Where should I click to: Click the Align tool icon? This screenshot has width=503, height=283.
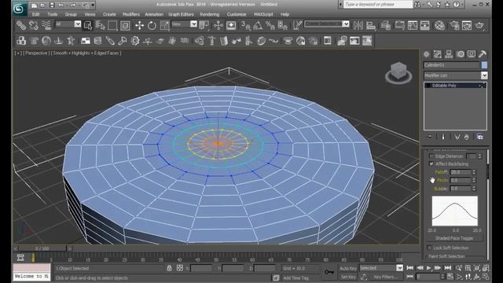pos(371,25)
